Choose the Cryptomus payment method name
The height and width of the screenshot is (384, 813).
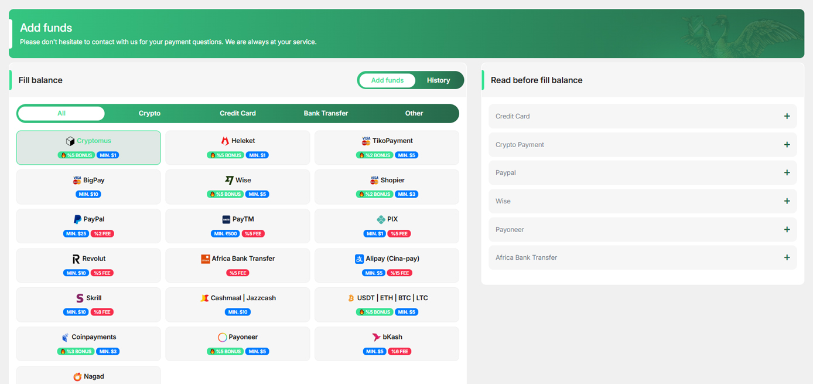tap(94, 141)
